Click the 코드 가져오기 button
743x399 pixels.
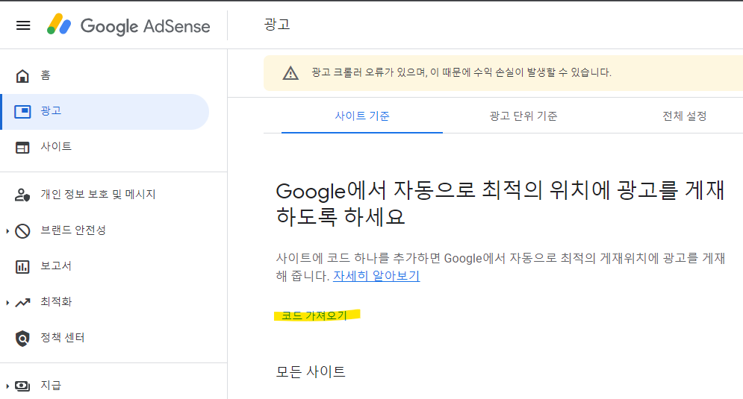[x=314, y=315]
